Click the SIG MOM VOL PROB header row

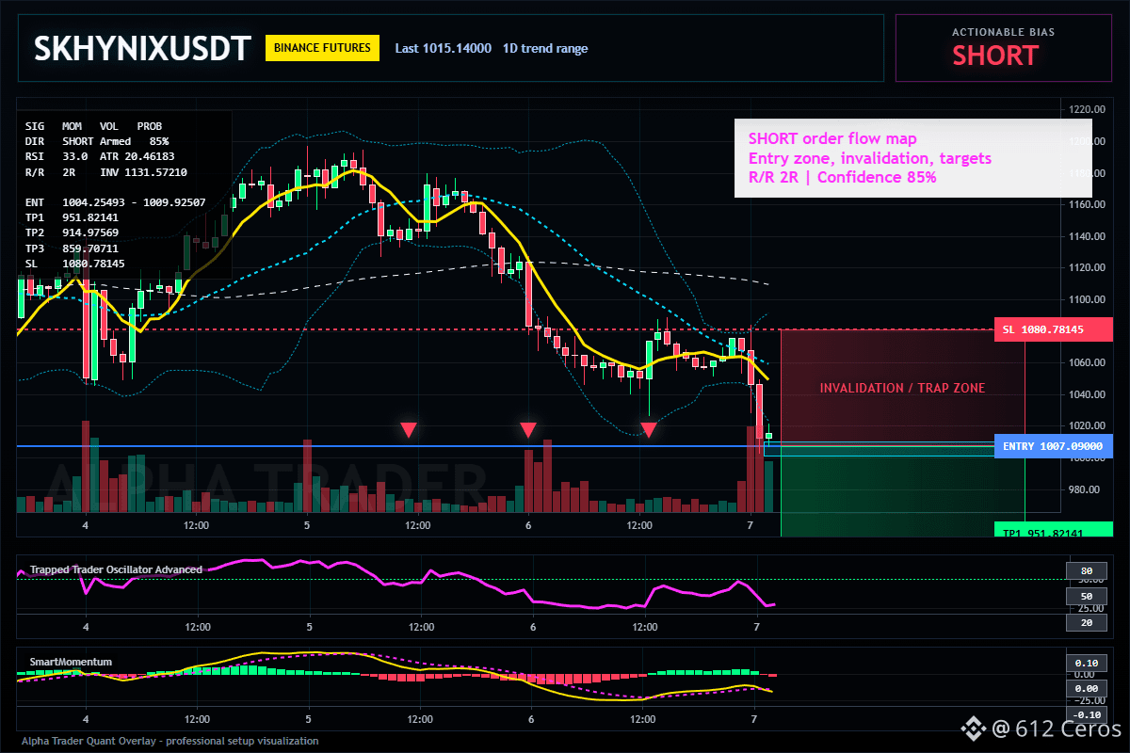pos(93,125)
